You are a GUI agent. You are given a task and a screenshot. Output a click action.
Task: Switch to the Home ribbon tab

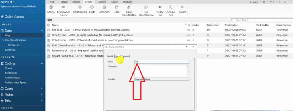pos(64,2)
